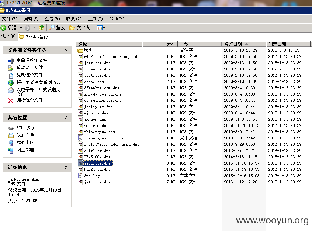
Task: Select 0.31.172.in-addr.arpa.dns file name
Action: coord(111,144)
